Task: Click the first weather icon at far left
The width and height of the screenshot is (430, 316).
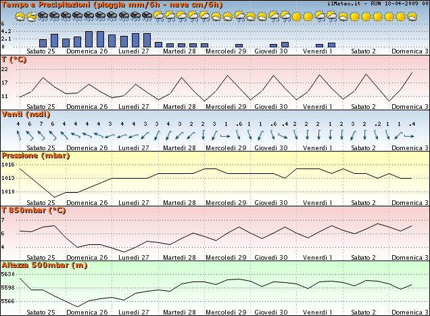Action: tap(20, 15)
